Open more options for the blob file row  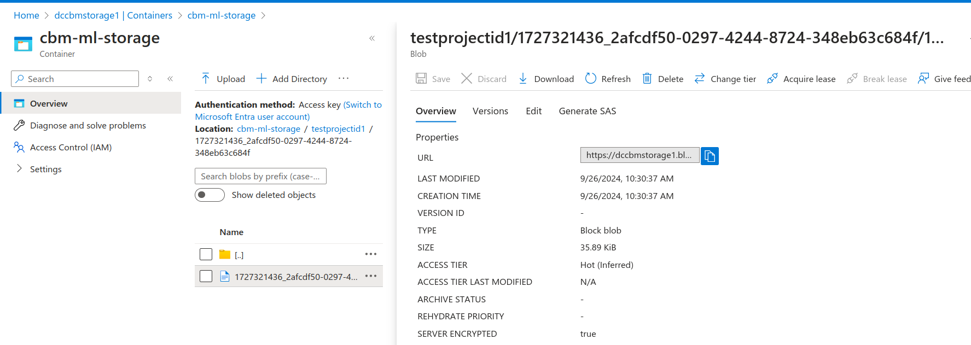point(370,276)
